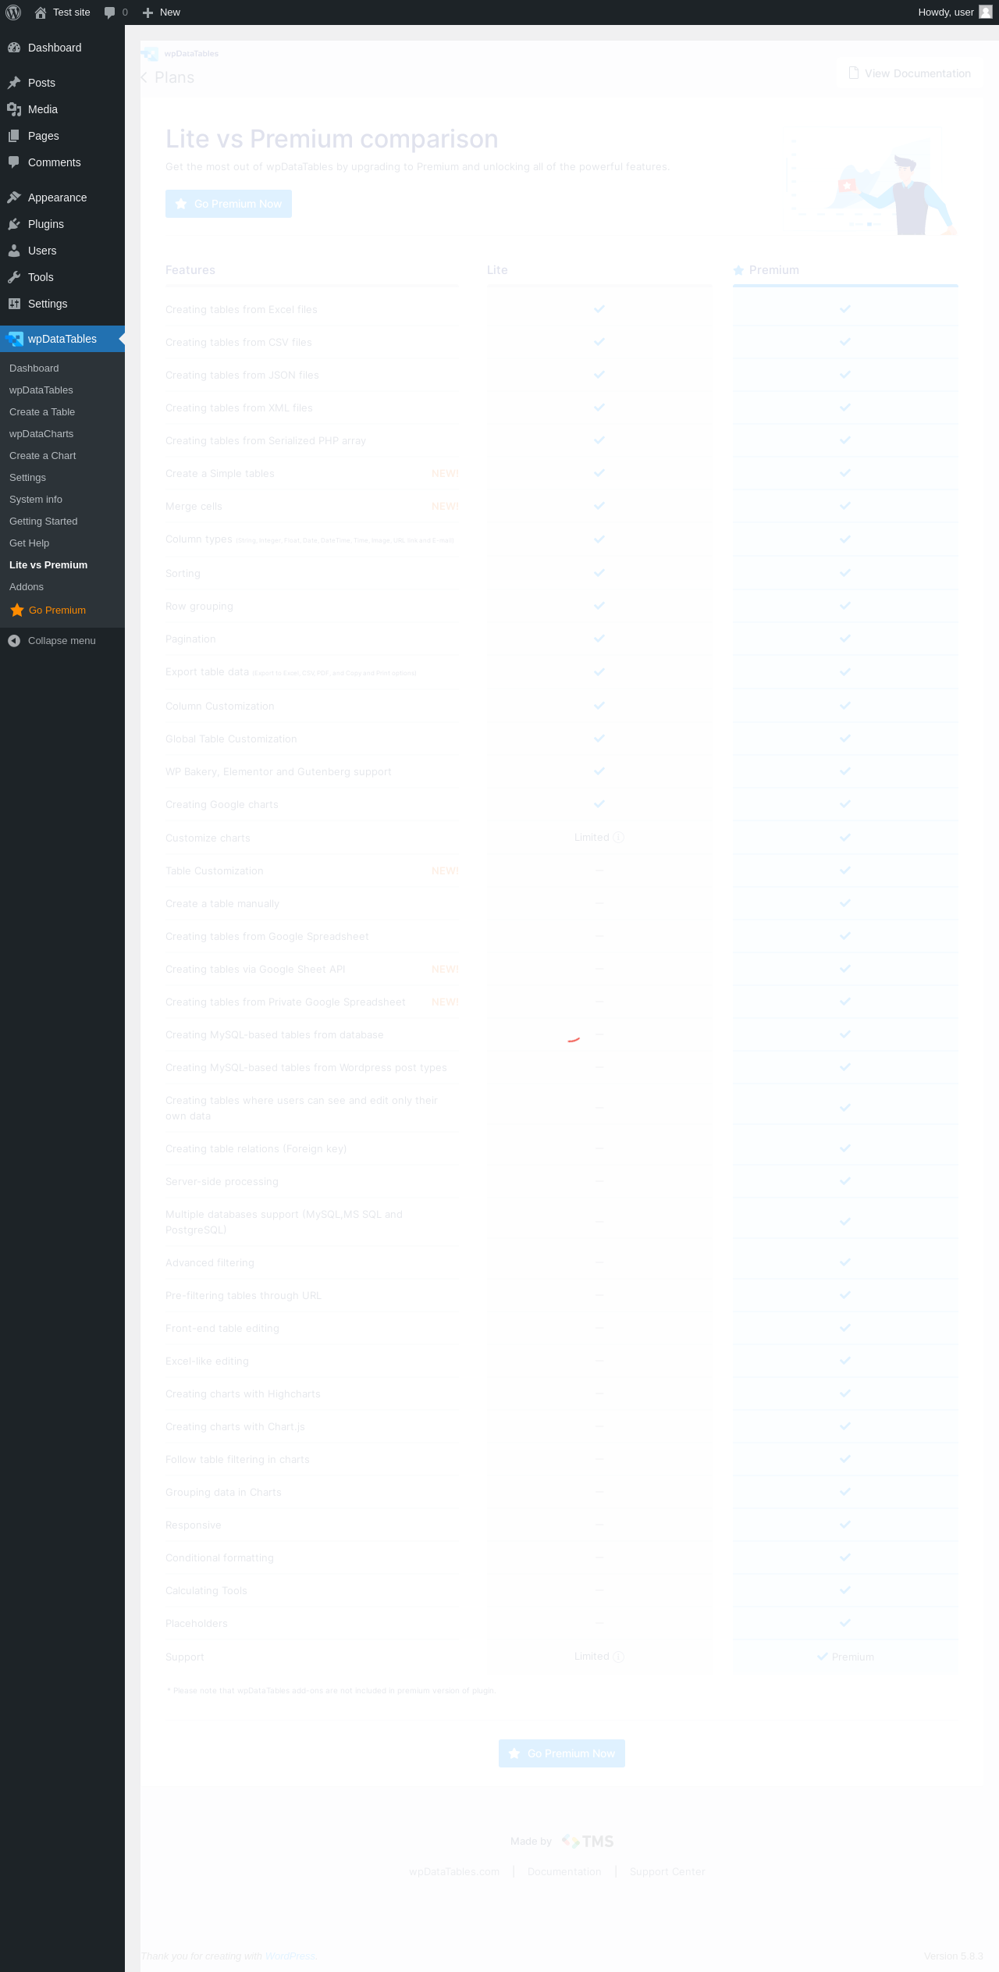Screen dimensions: 999x1972
Task: Click the Pages icon in sidebar
Action: [14, 136]
